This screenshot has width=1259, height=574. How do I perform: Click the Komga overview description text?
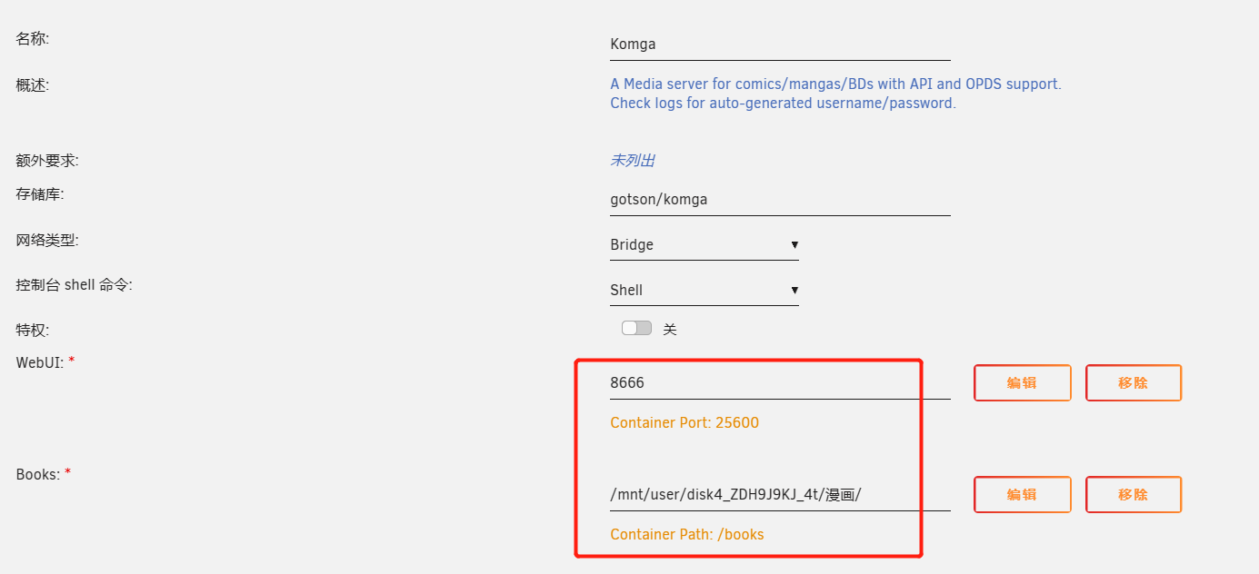834,94
